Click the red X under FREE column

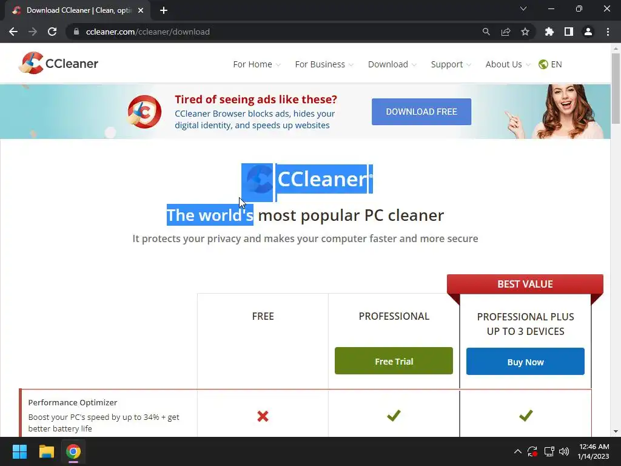[263, 416]
